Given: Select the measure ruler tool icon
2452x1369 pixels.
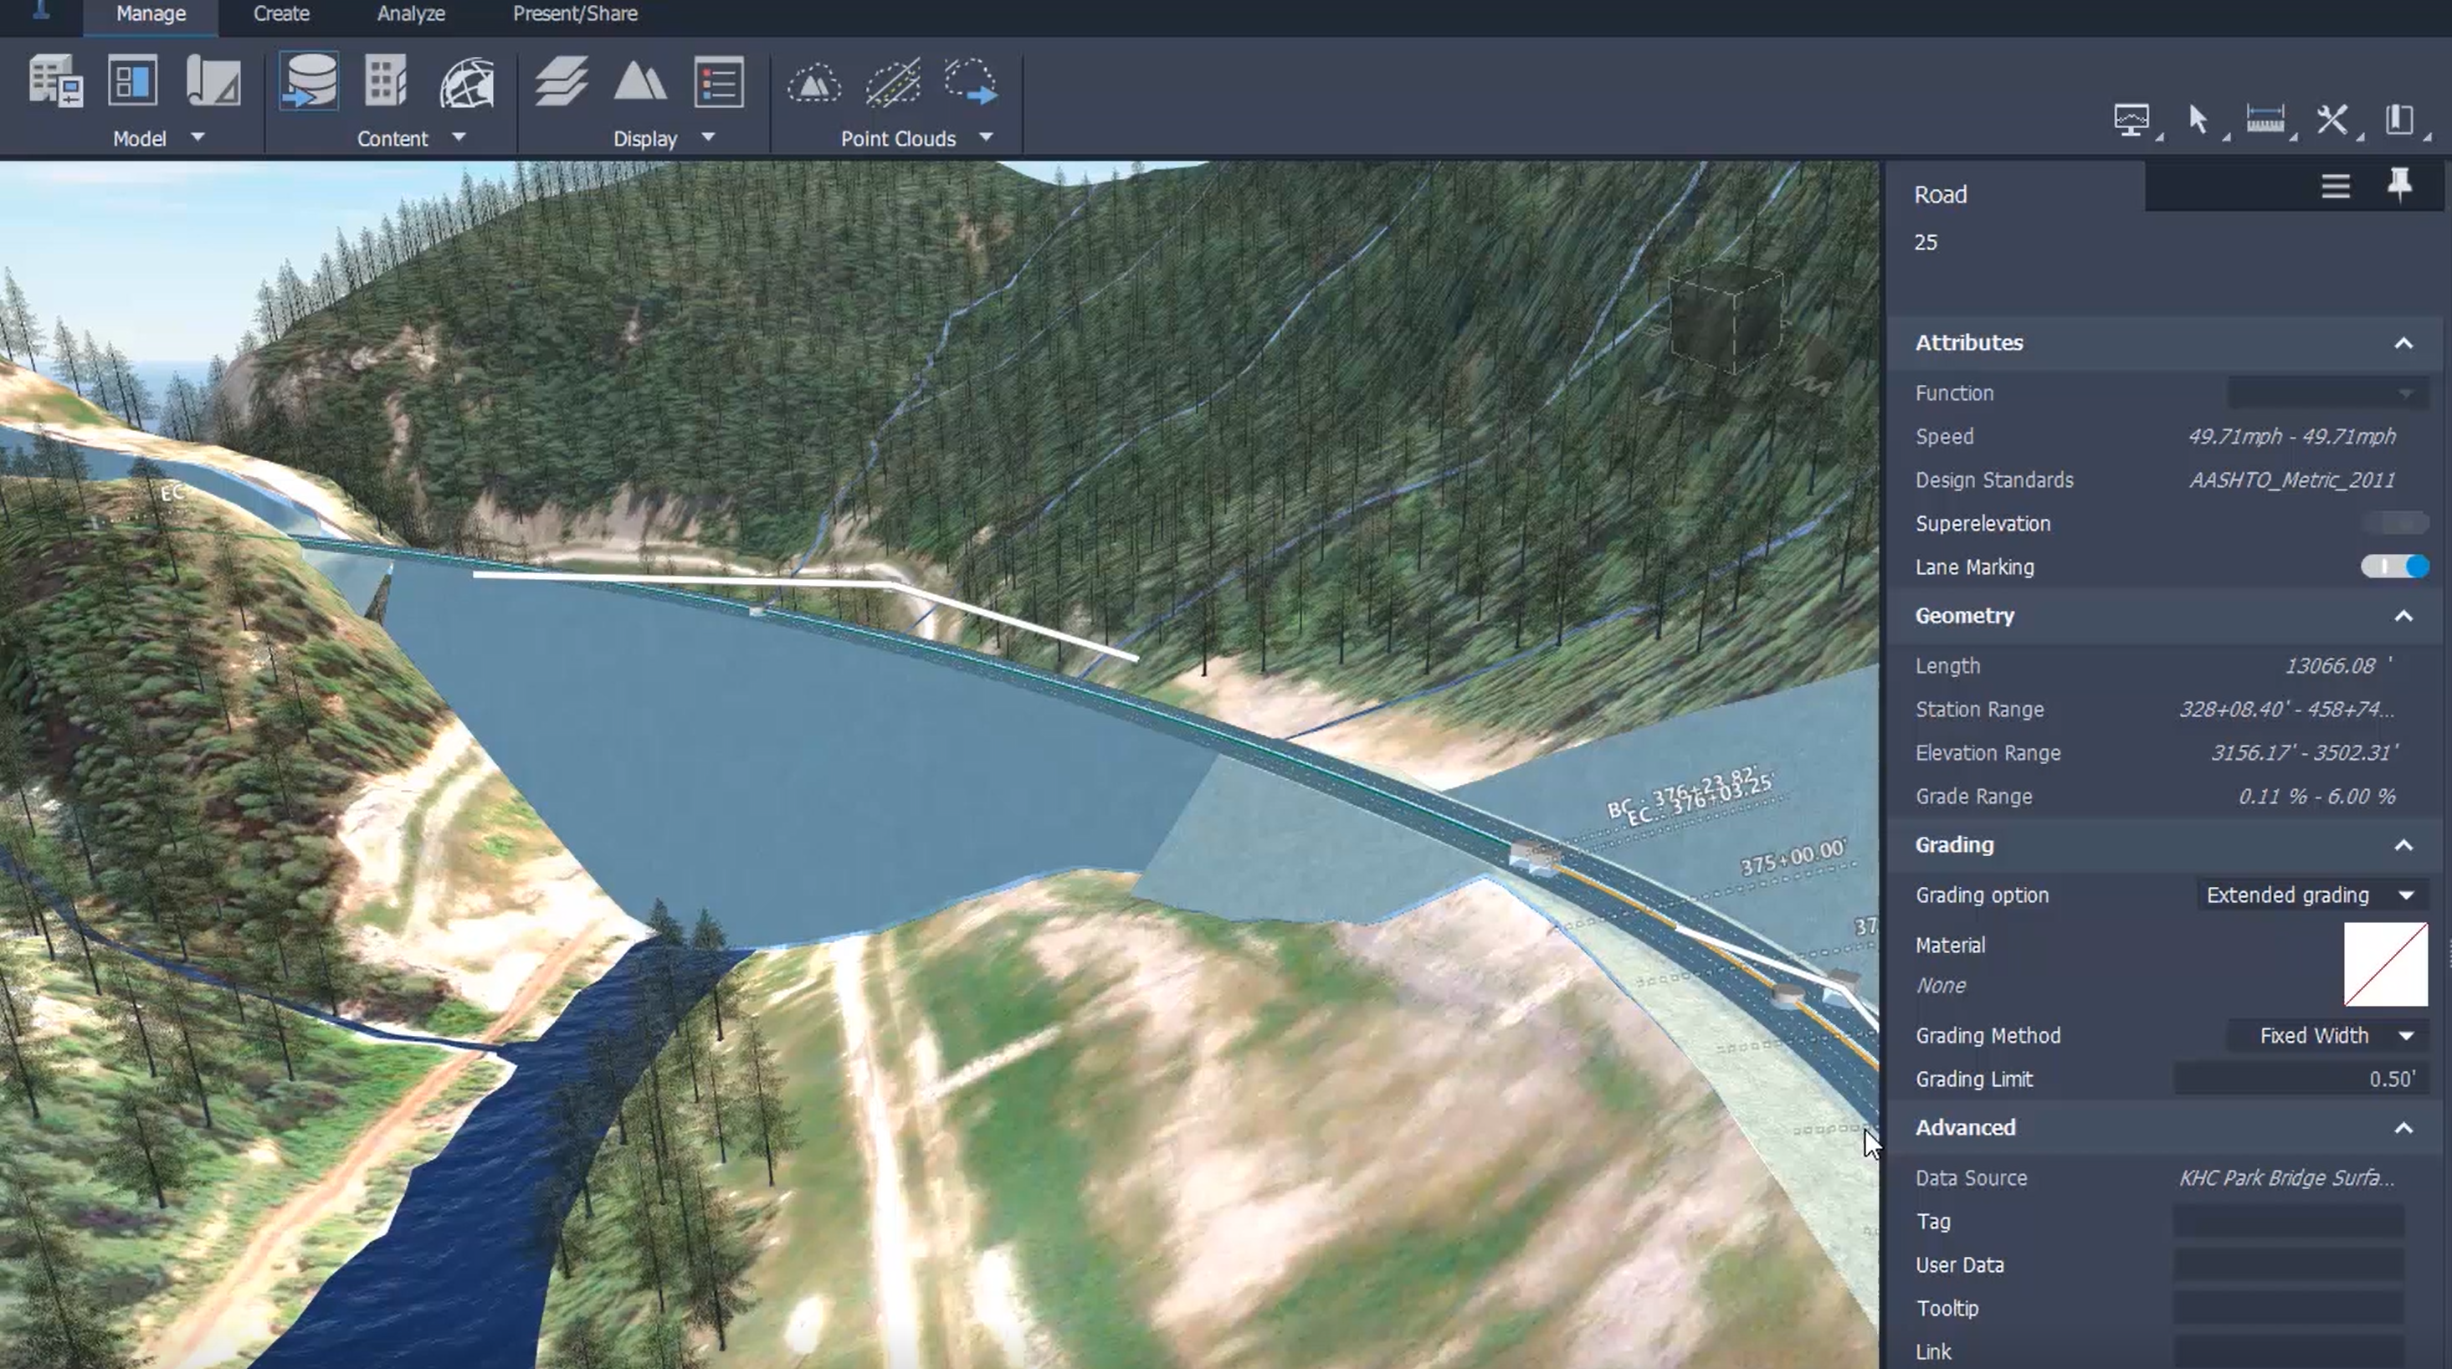Looking at the screenshot, I should [x=2265, y=120].
